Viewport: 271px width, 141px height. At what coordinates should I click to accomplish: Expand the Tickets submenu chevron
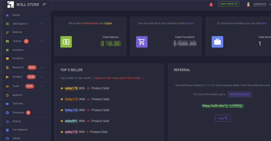click(42, 41)
